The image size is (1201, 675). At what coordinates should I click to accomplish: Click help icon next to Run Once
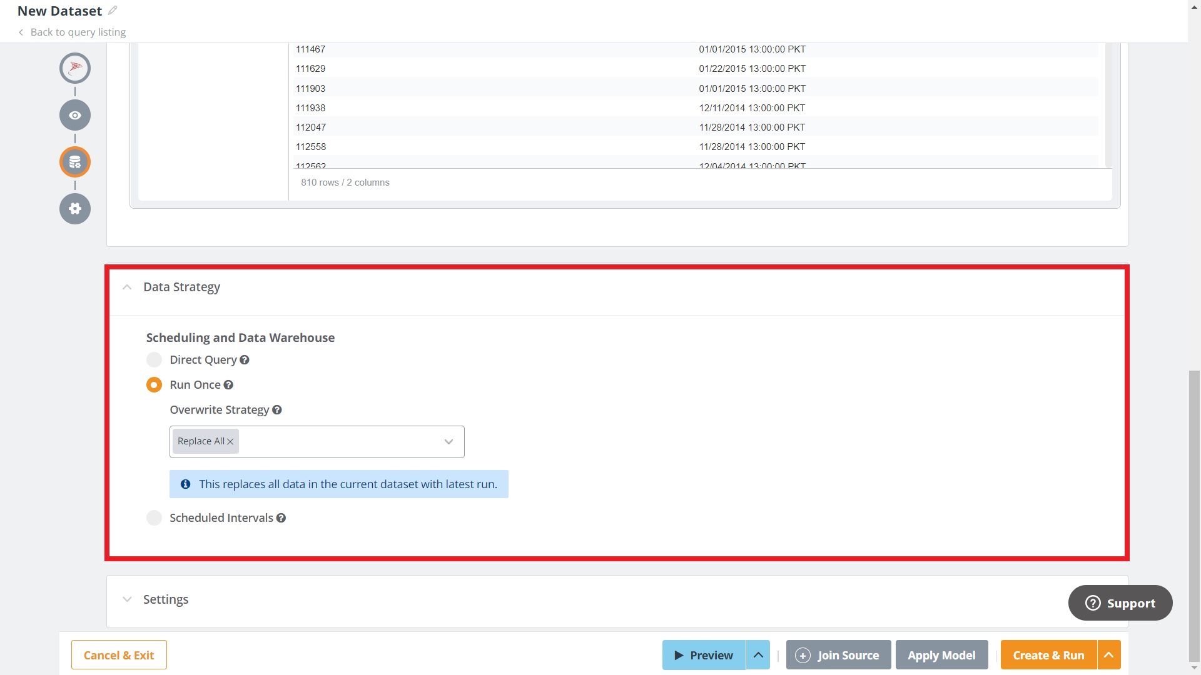tap(228, 385)
